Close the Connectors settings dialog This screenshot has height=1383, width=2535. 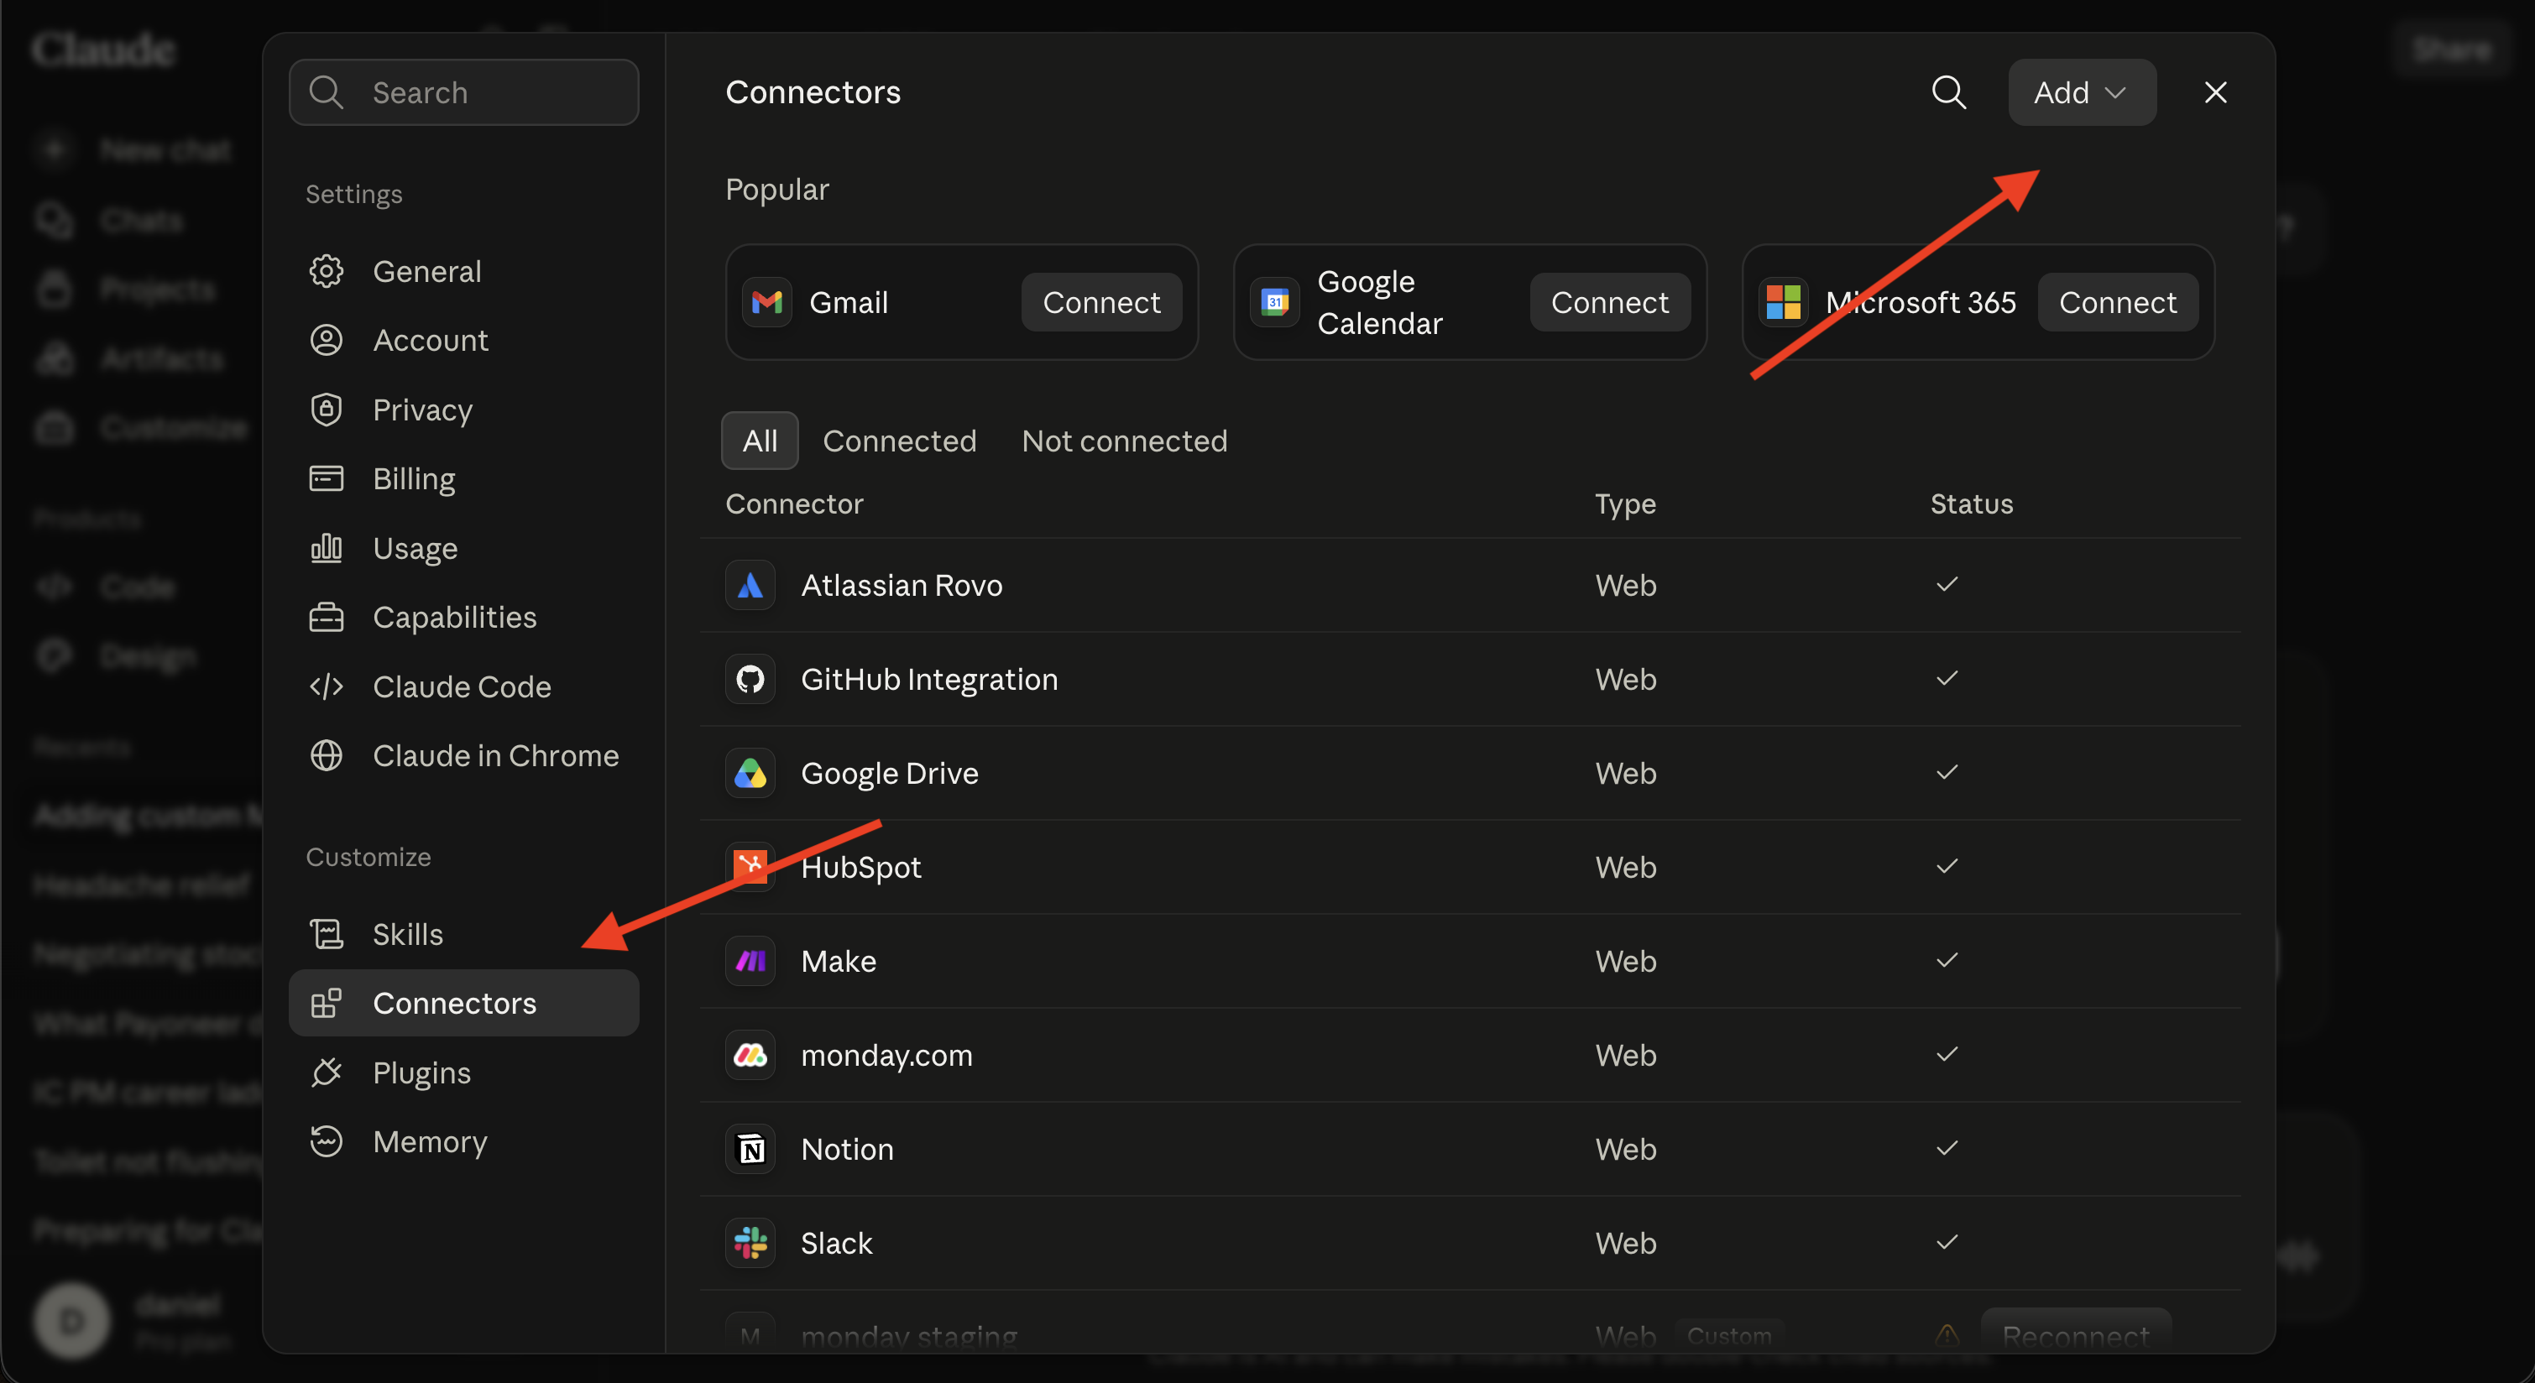[2215, 92]
